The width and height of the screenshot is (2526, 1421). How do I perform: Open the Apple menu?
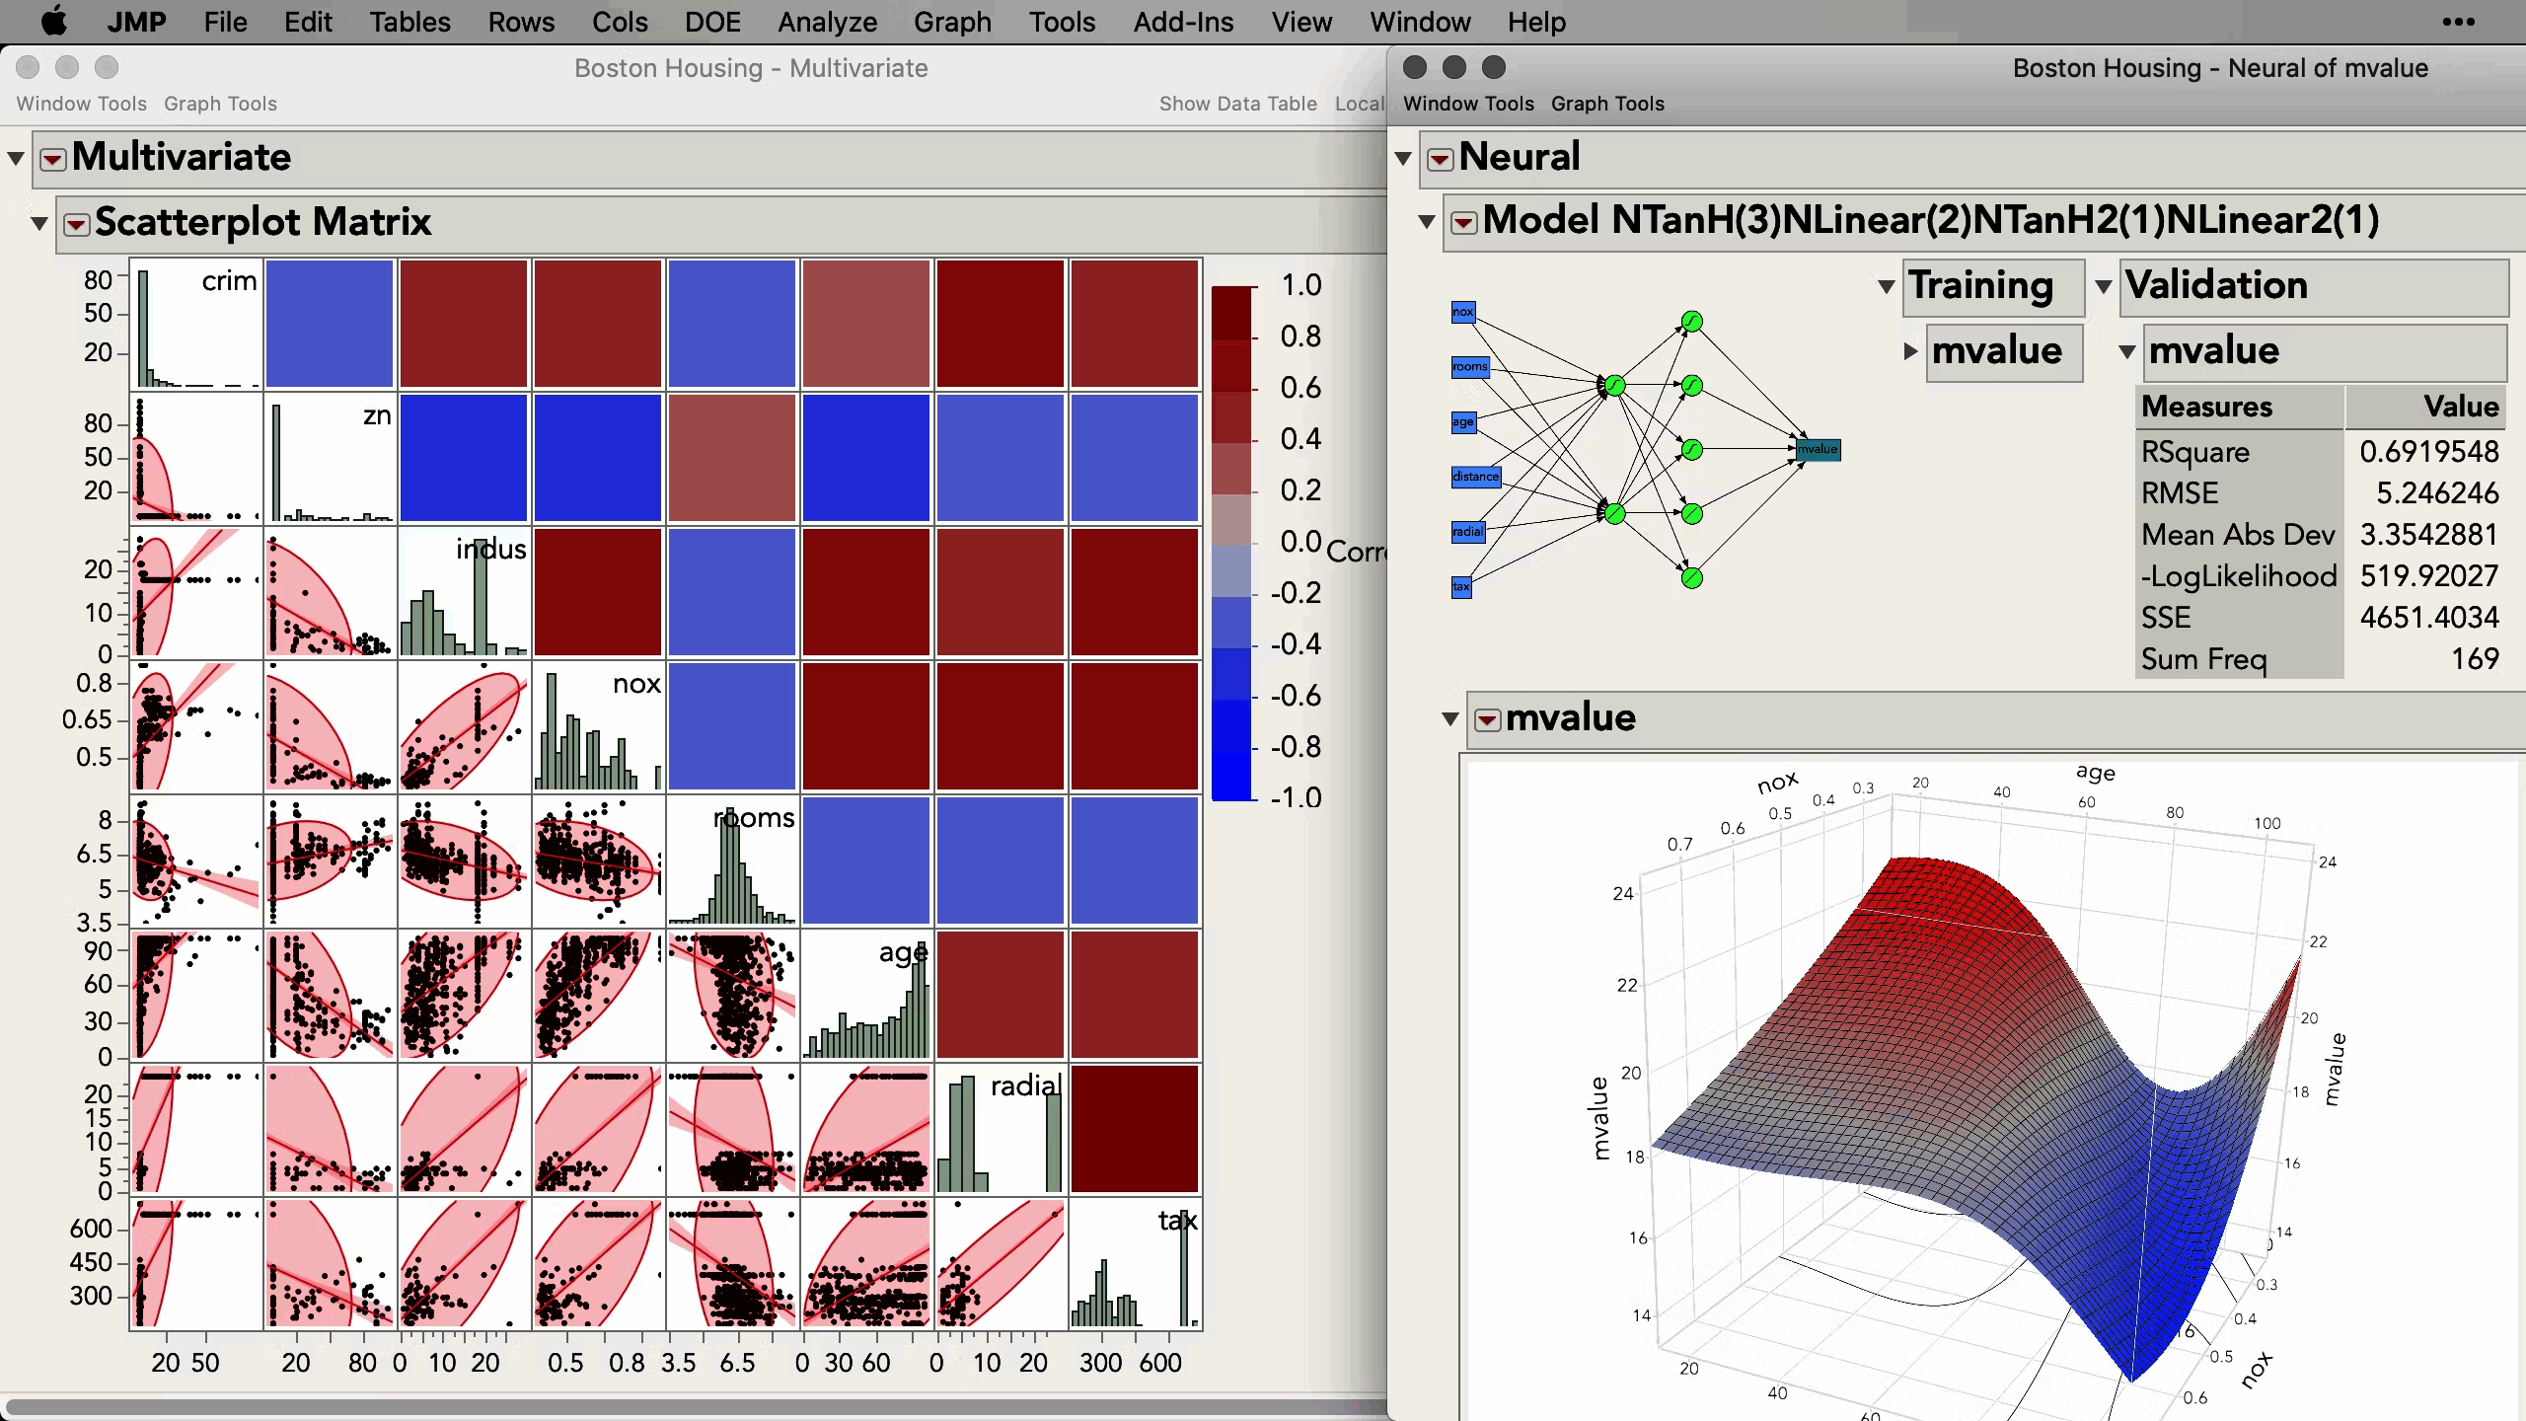(x=53, y=22)
